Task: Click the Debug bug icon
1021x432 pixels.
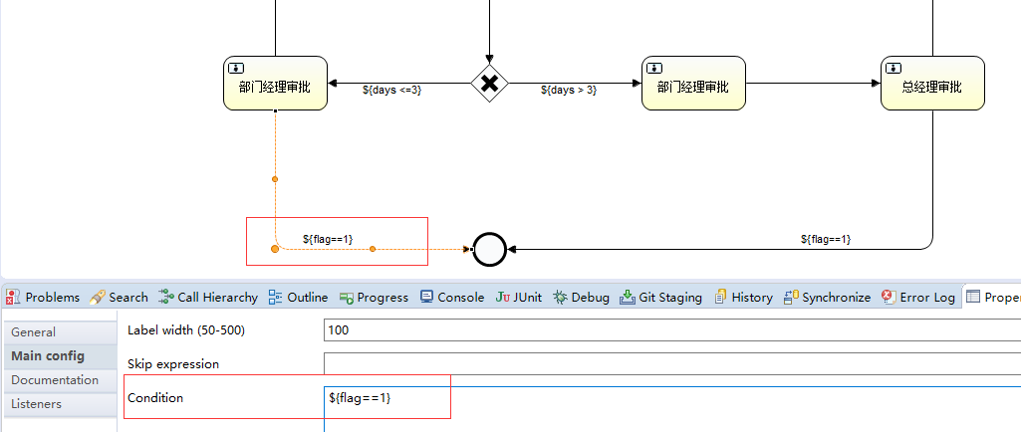Action: point(560,298)
